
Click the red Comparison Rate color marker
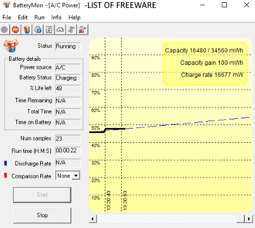[x=6, y=176]
